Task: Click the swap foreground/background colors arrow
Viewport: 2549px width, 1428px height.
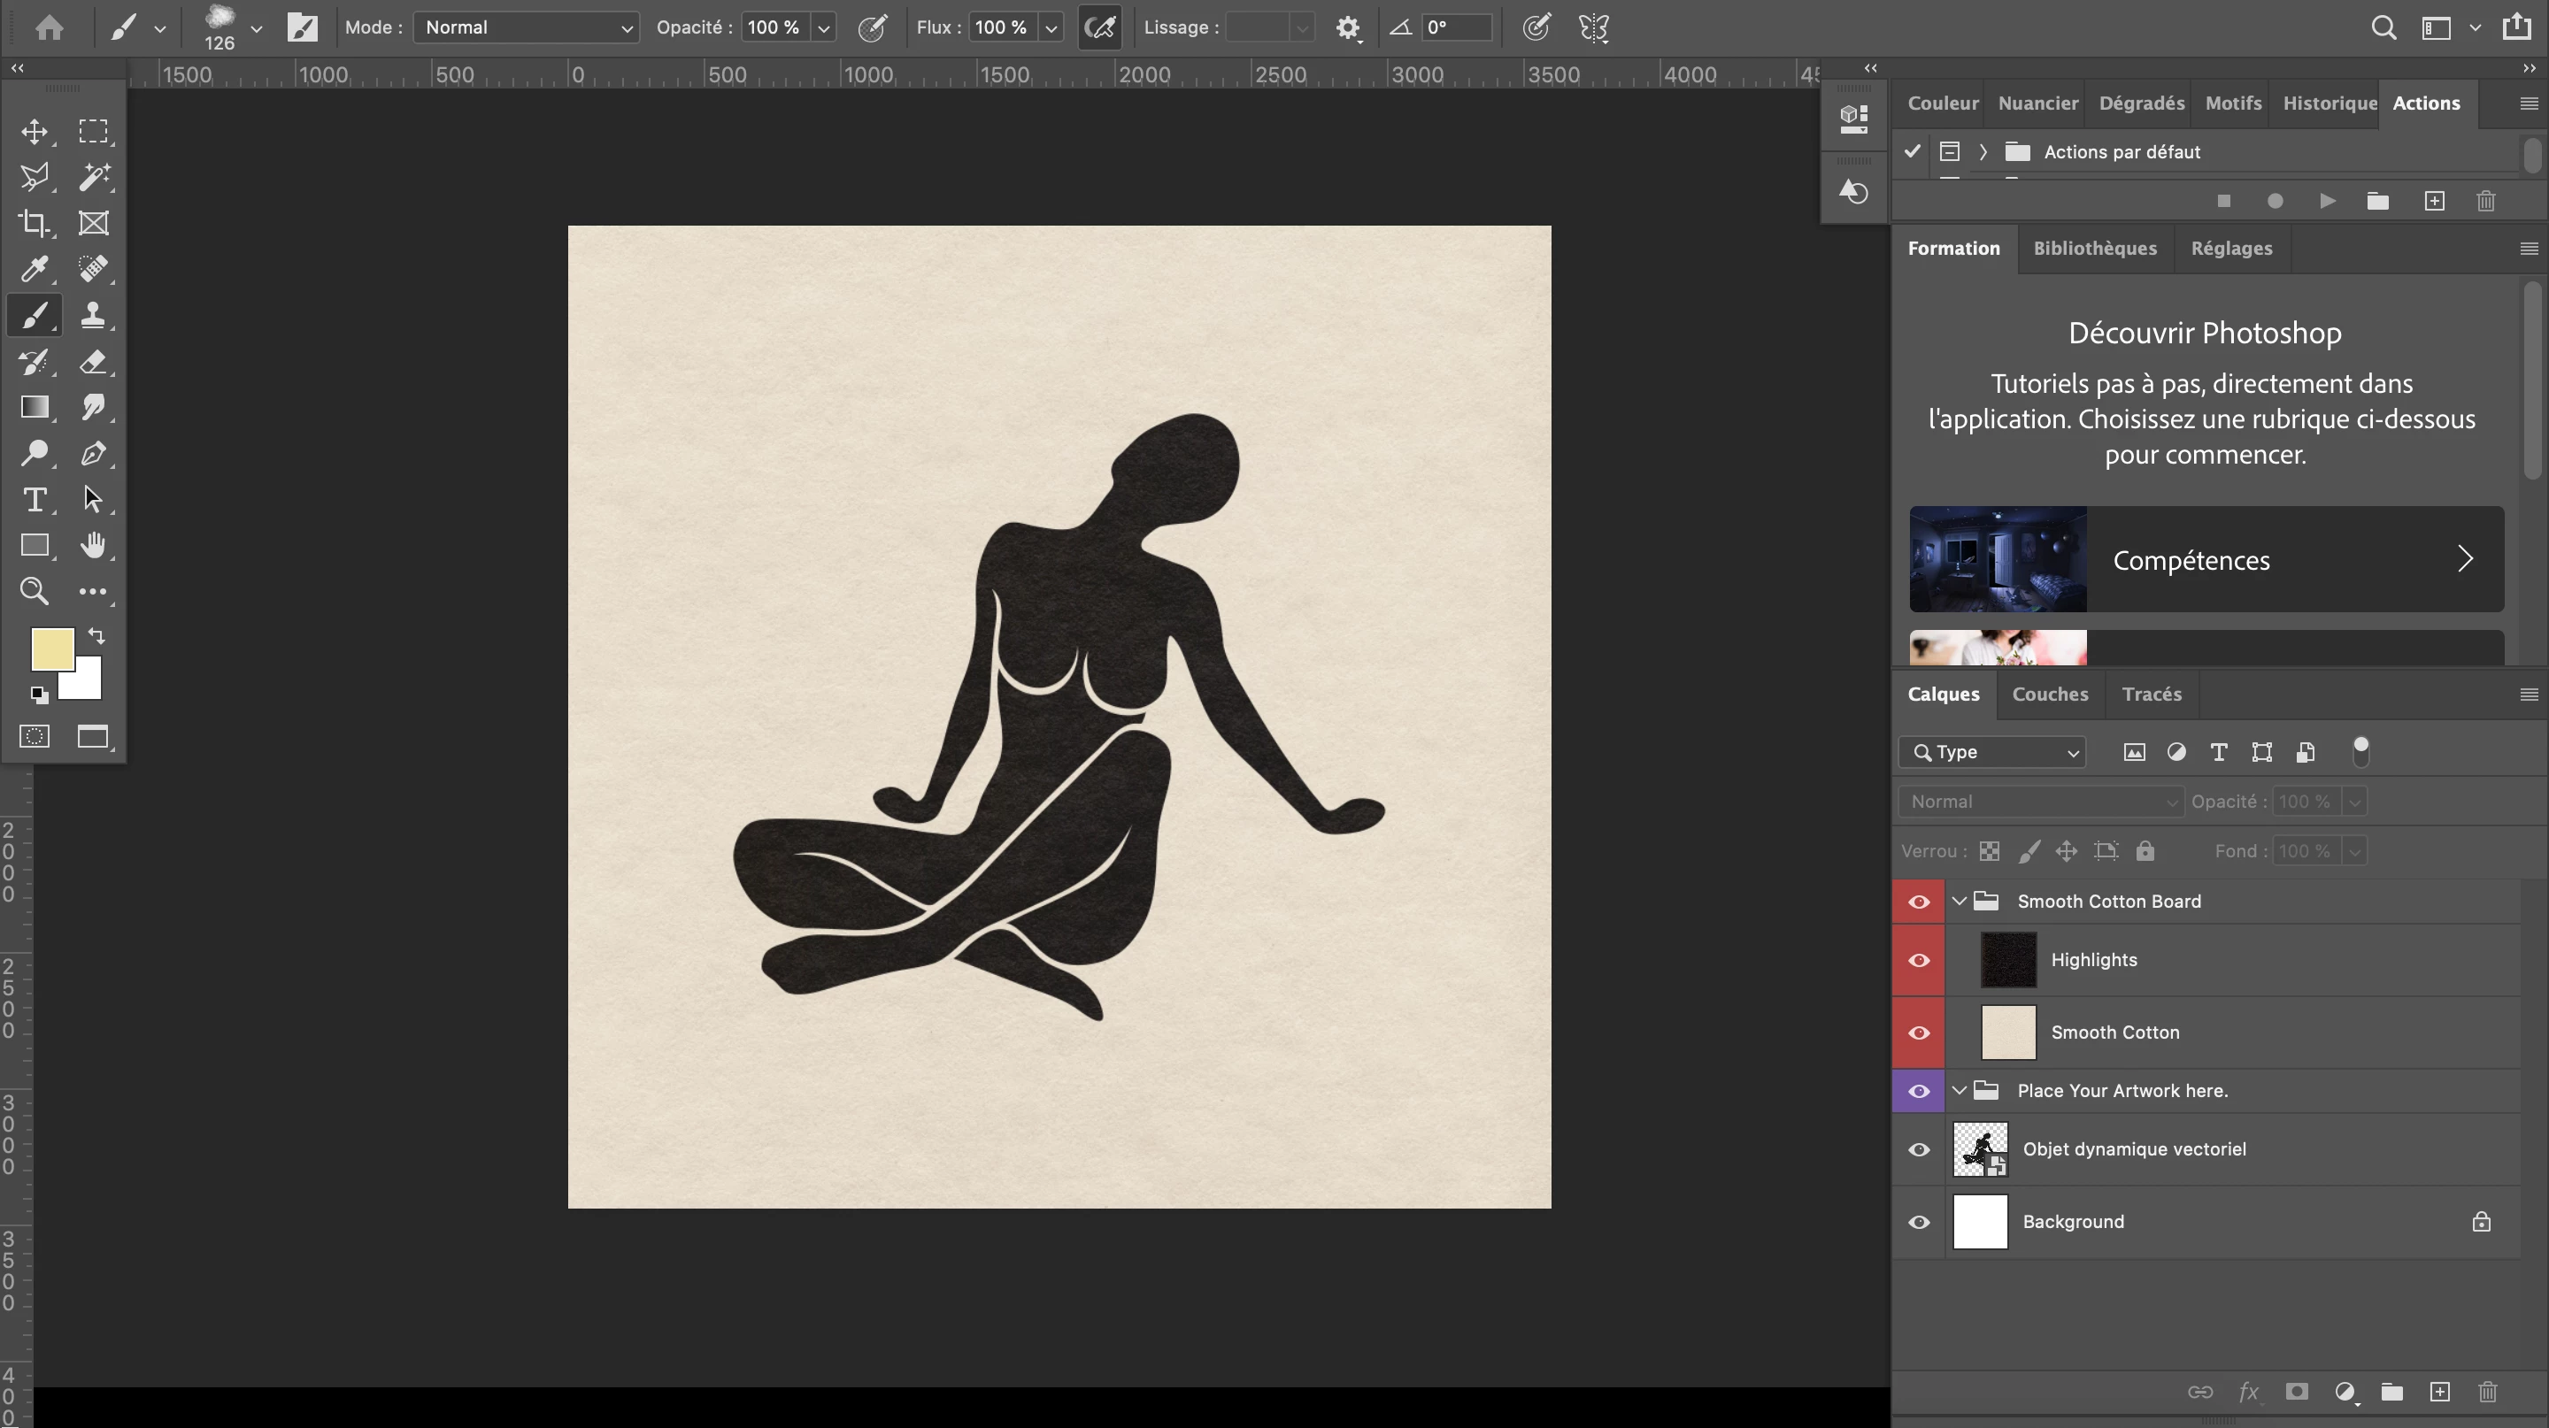Action: click(x=96, y=636)
